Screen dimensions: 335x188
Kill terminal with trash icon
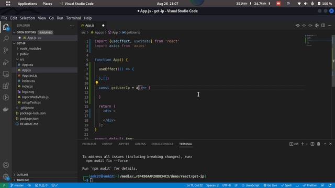319,144
